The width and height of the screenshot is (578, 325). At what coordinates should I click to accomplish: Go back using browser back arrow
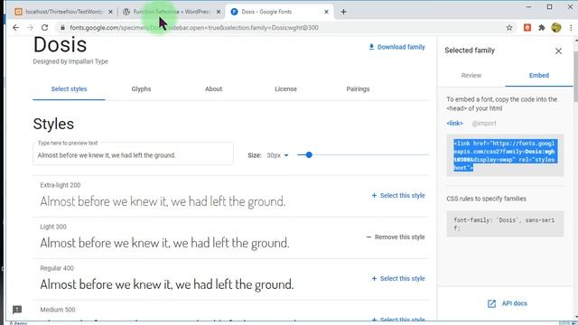15,28
